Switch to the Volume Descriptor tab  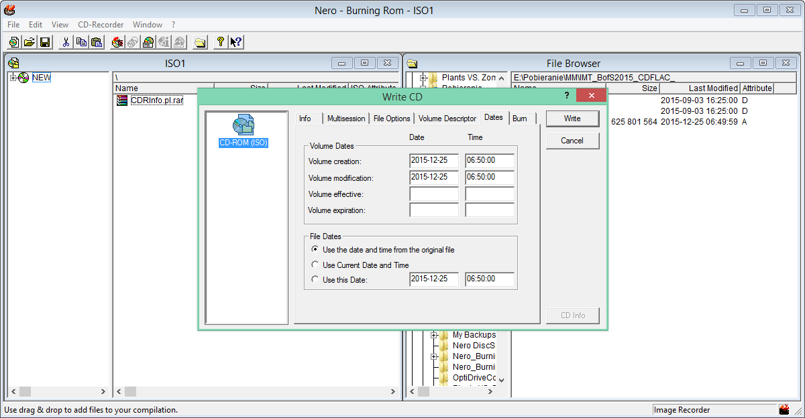[447, 119]
